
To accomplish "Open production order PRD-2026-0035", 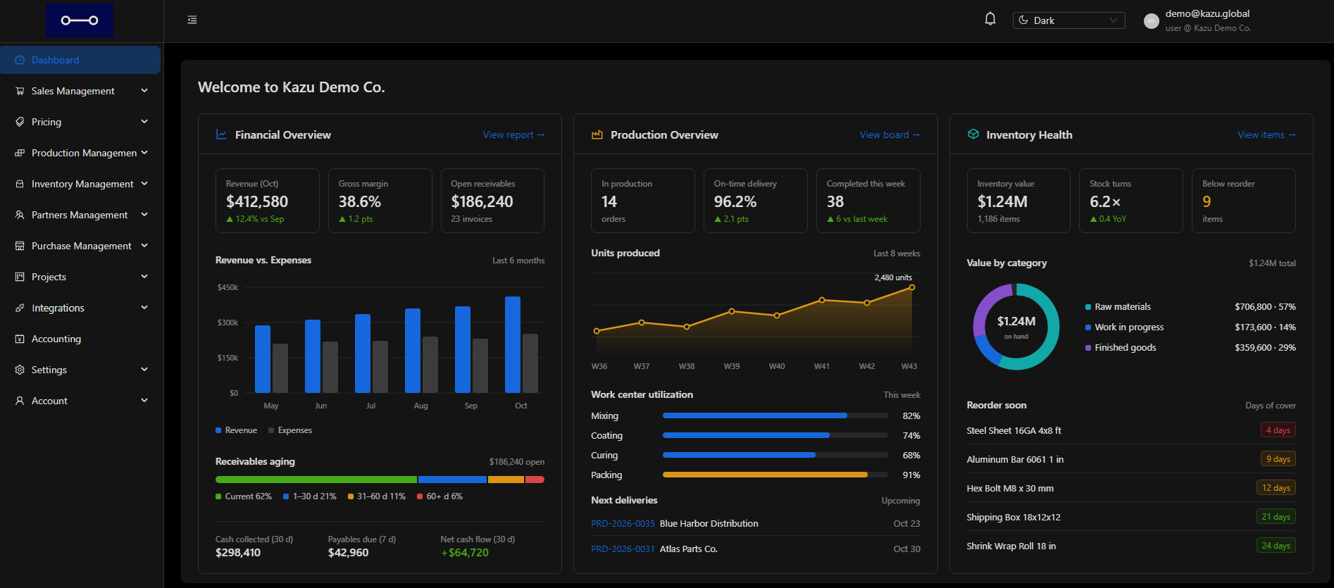I will pyautogui.click(x=623, y=523).
